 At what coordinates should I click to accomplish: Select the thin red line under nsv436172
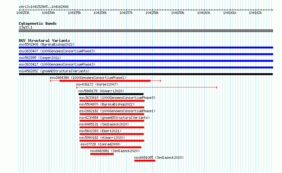click(147, 87)
